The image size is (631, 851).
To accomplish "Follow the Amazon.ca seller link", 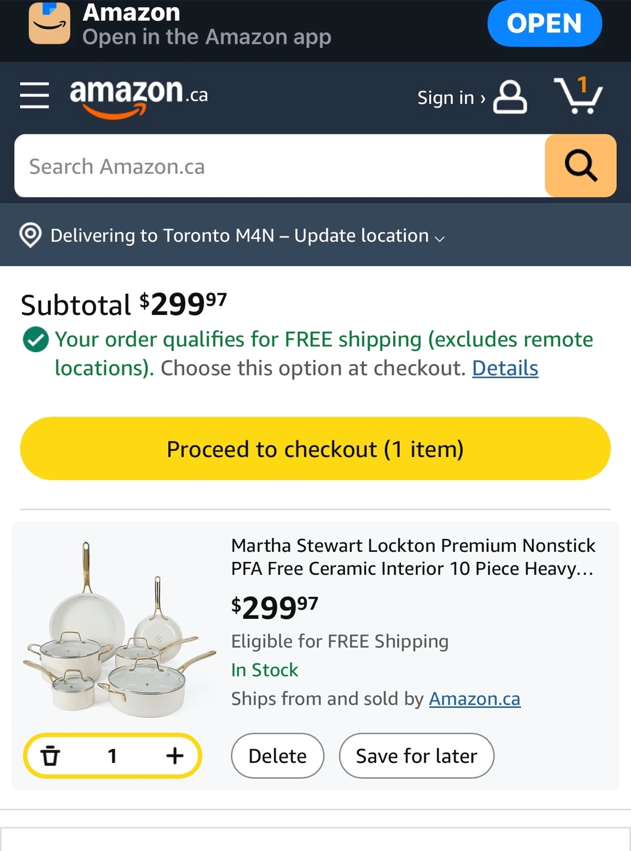I will (475, 699).
